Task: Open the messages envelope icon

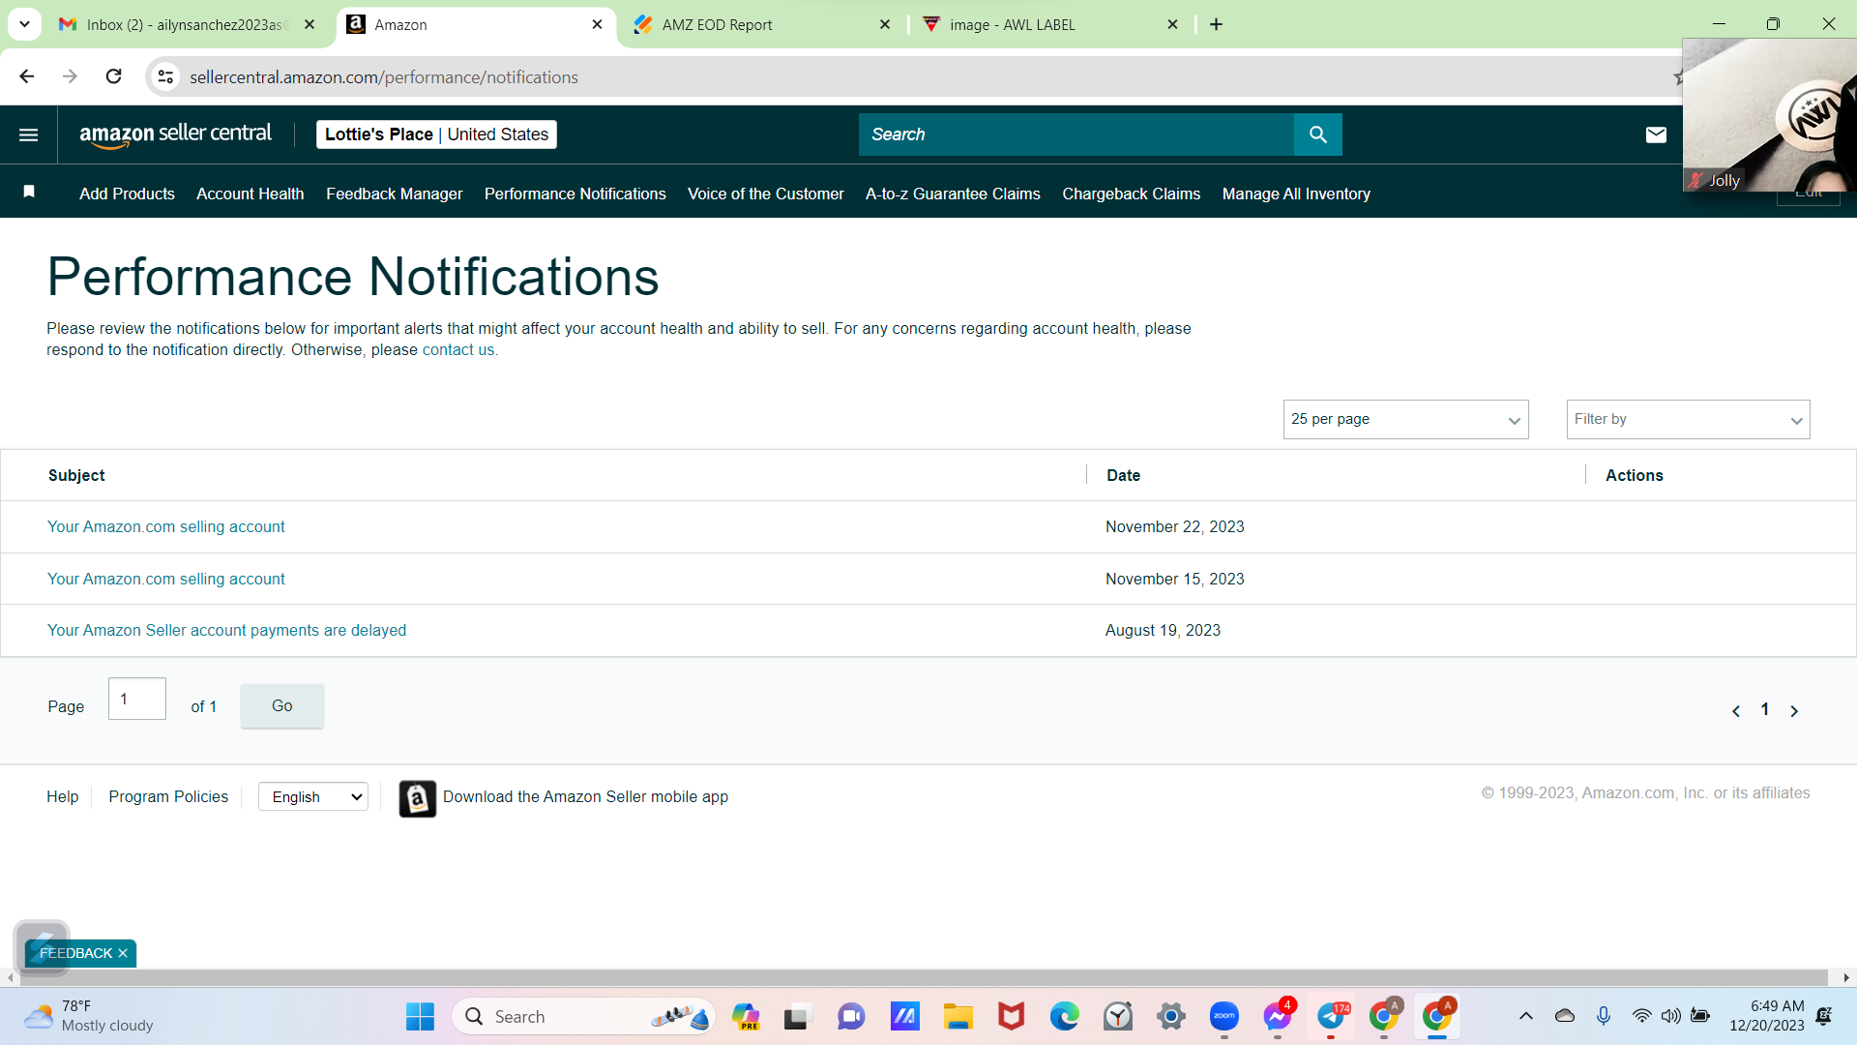Action: click(x=1656, y=134)
